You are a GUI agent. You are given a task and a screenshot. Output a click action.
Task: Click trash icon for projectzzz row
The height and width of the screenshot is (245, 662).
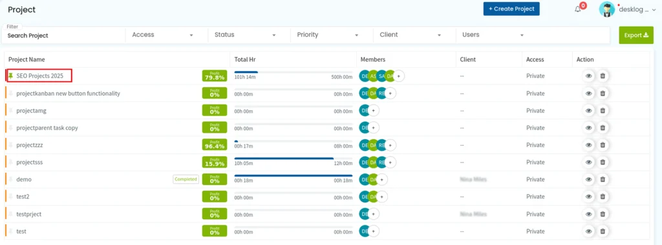[603, 145]
